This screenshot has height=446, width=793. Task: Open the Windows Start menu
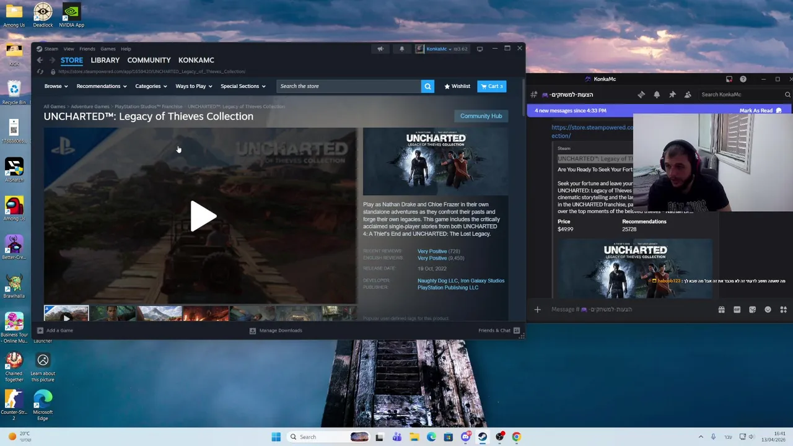pos(276,437)
